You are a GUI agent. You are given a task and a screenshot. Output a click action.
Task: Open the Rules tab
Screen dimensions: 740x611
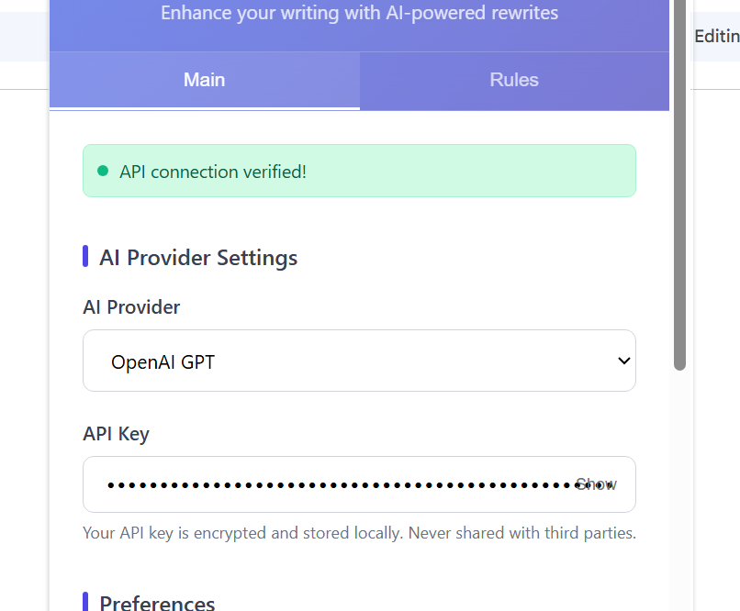tap(514, 80)
